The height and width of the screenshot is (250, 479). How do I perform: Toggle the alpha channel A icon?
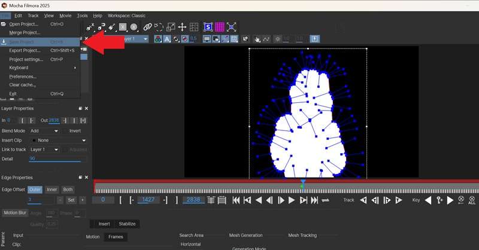[167, 39]
